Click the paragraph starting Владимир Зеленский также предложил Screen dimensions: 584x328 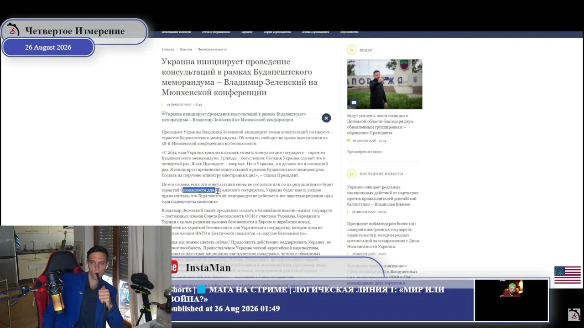[x=247, y=222]
